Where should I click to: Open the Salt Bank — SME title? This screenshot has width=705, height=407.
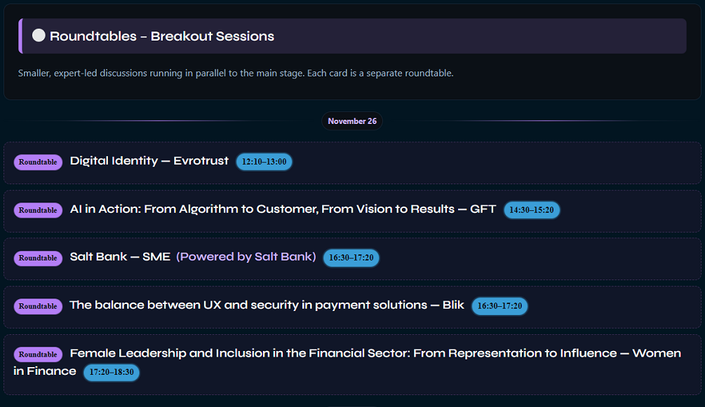click(x=120, y=257)
